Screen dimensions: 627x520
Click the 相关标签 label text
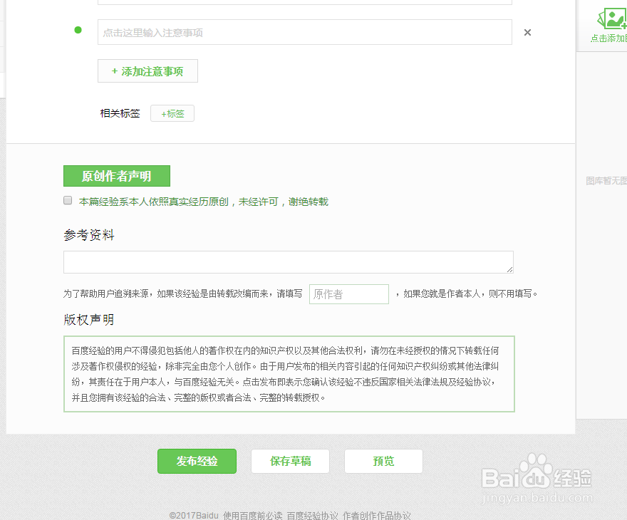pos(119,113)
